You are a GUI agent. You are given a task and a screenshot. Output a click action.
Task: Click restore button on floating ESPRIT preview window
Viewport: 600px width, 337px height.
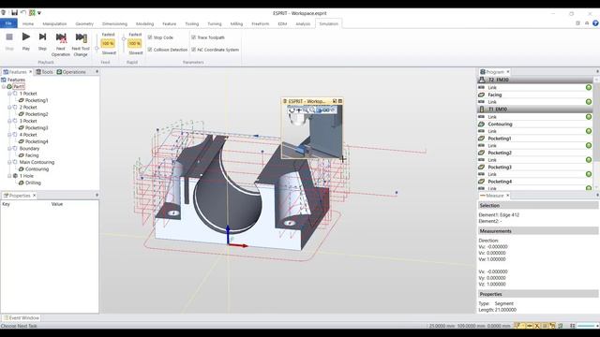335,101
